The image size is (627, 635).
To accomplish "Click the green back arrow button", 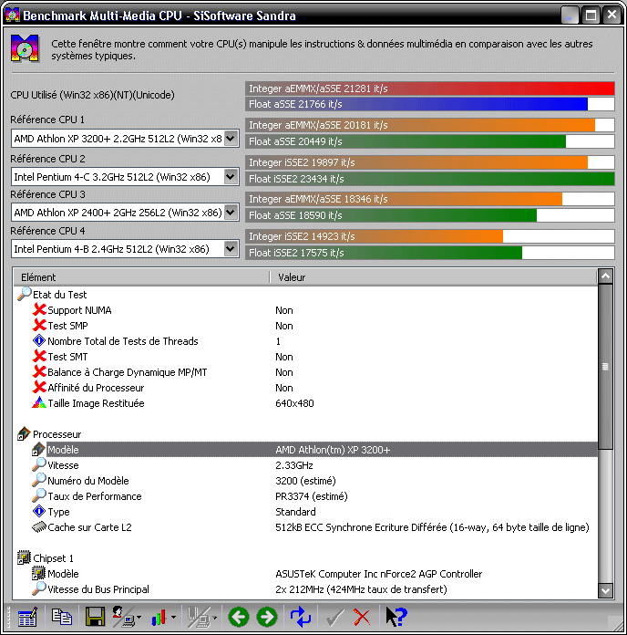I will tap(238, 618).
